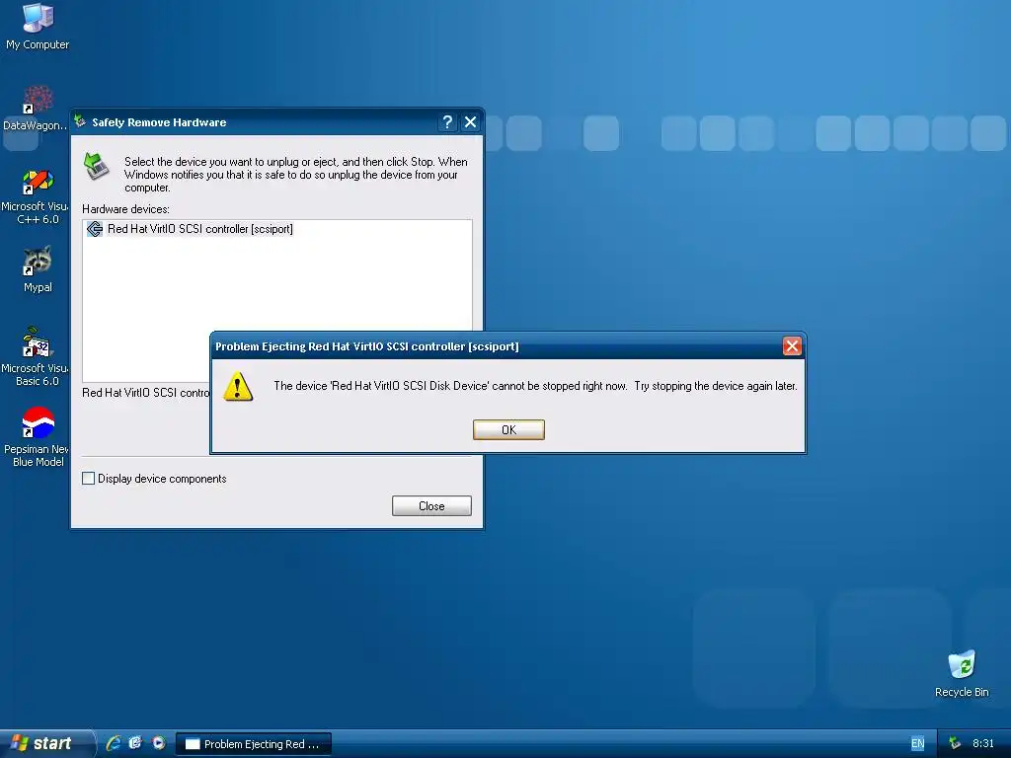Click the second quick launch browser icon

[135, 743]
